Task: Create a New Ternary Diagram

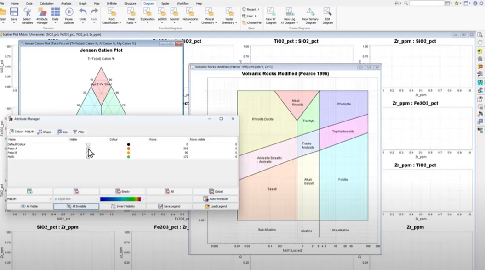Action: (311, 16)
